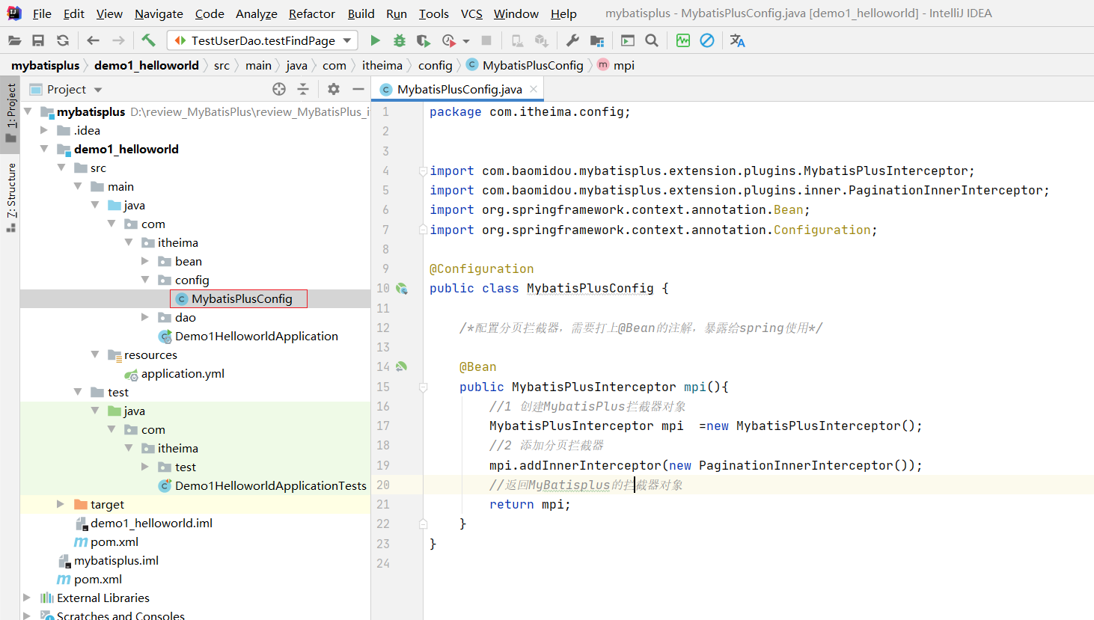This screenshot has height=620, width=1094.
Task: Click the Synchronize/Reload icon
Action: 63,40
